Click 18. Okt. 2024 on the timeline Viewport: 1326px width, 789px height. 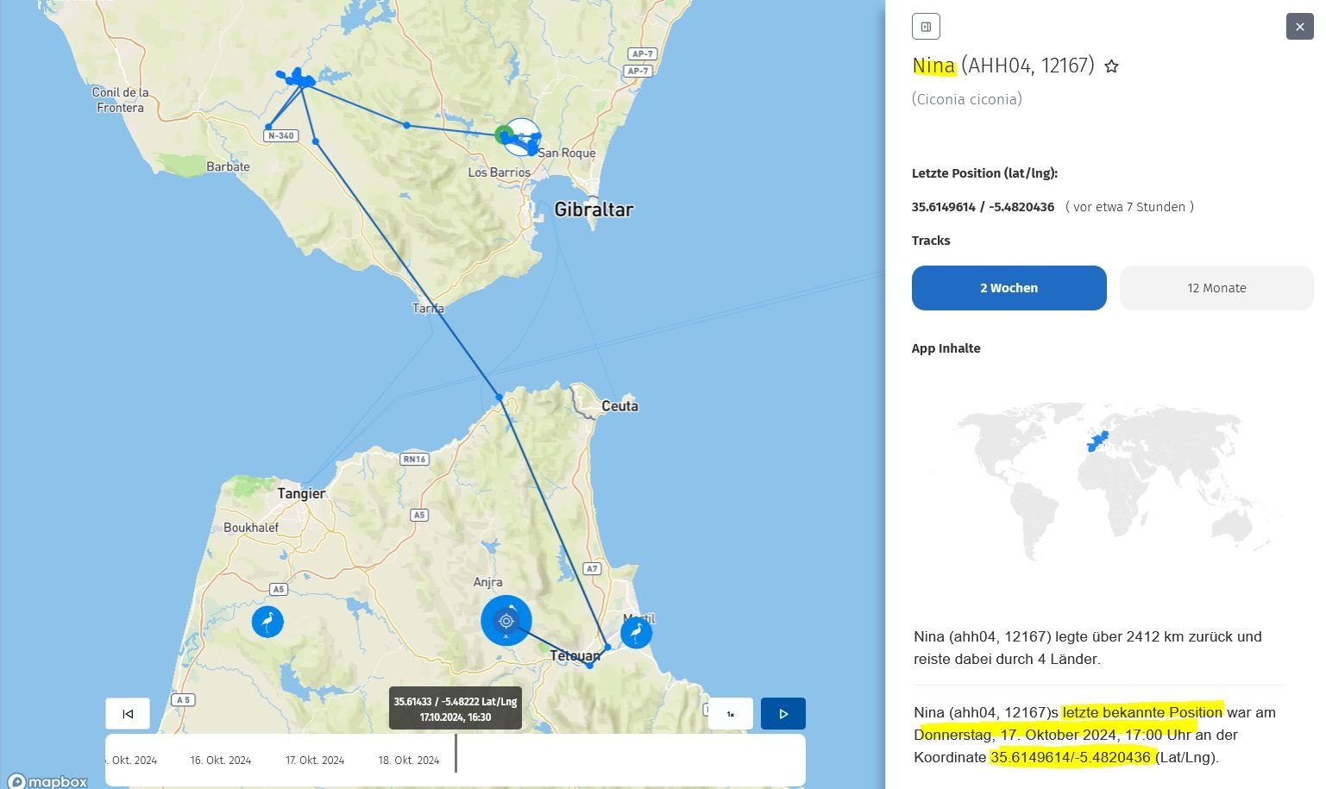[x=409, y=761]
